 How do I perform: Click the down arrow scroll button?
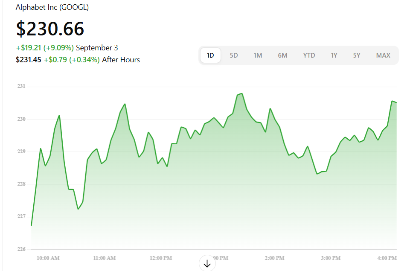pyautogui.click(x=207, y=264)
